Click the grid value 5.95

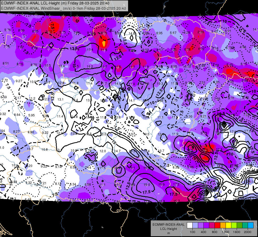click(x=32, y=115)
